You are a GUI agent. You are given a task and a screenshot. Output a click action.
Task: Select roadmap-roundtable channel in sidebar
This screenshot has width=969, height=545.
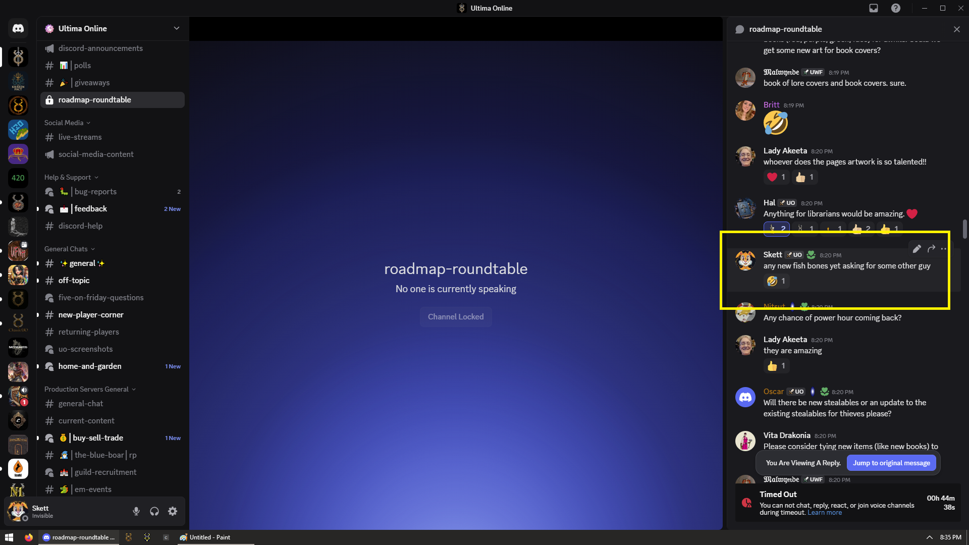(x=113, y=100)
